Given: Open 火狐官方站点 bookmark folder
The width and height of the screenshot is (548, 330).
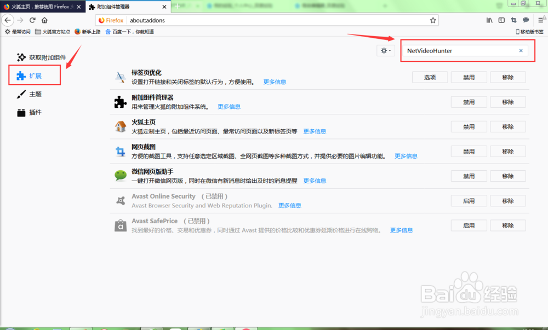Looking at the screenshot, I should (x=53, y=32).
